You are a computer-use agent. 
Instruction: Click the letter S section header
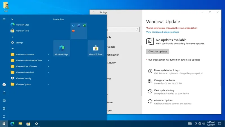(12, 37)
